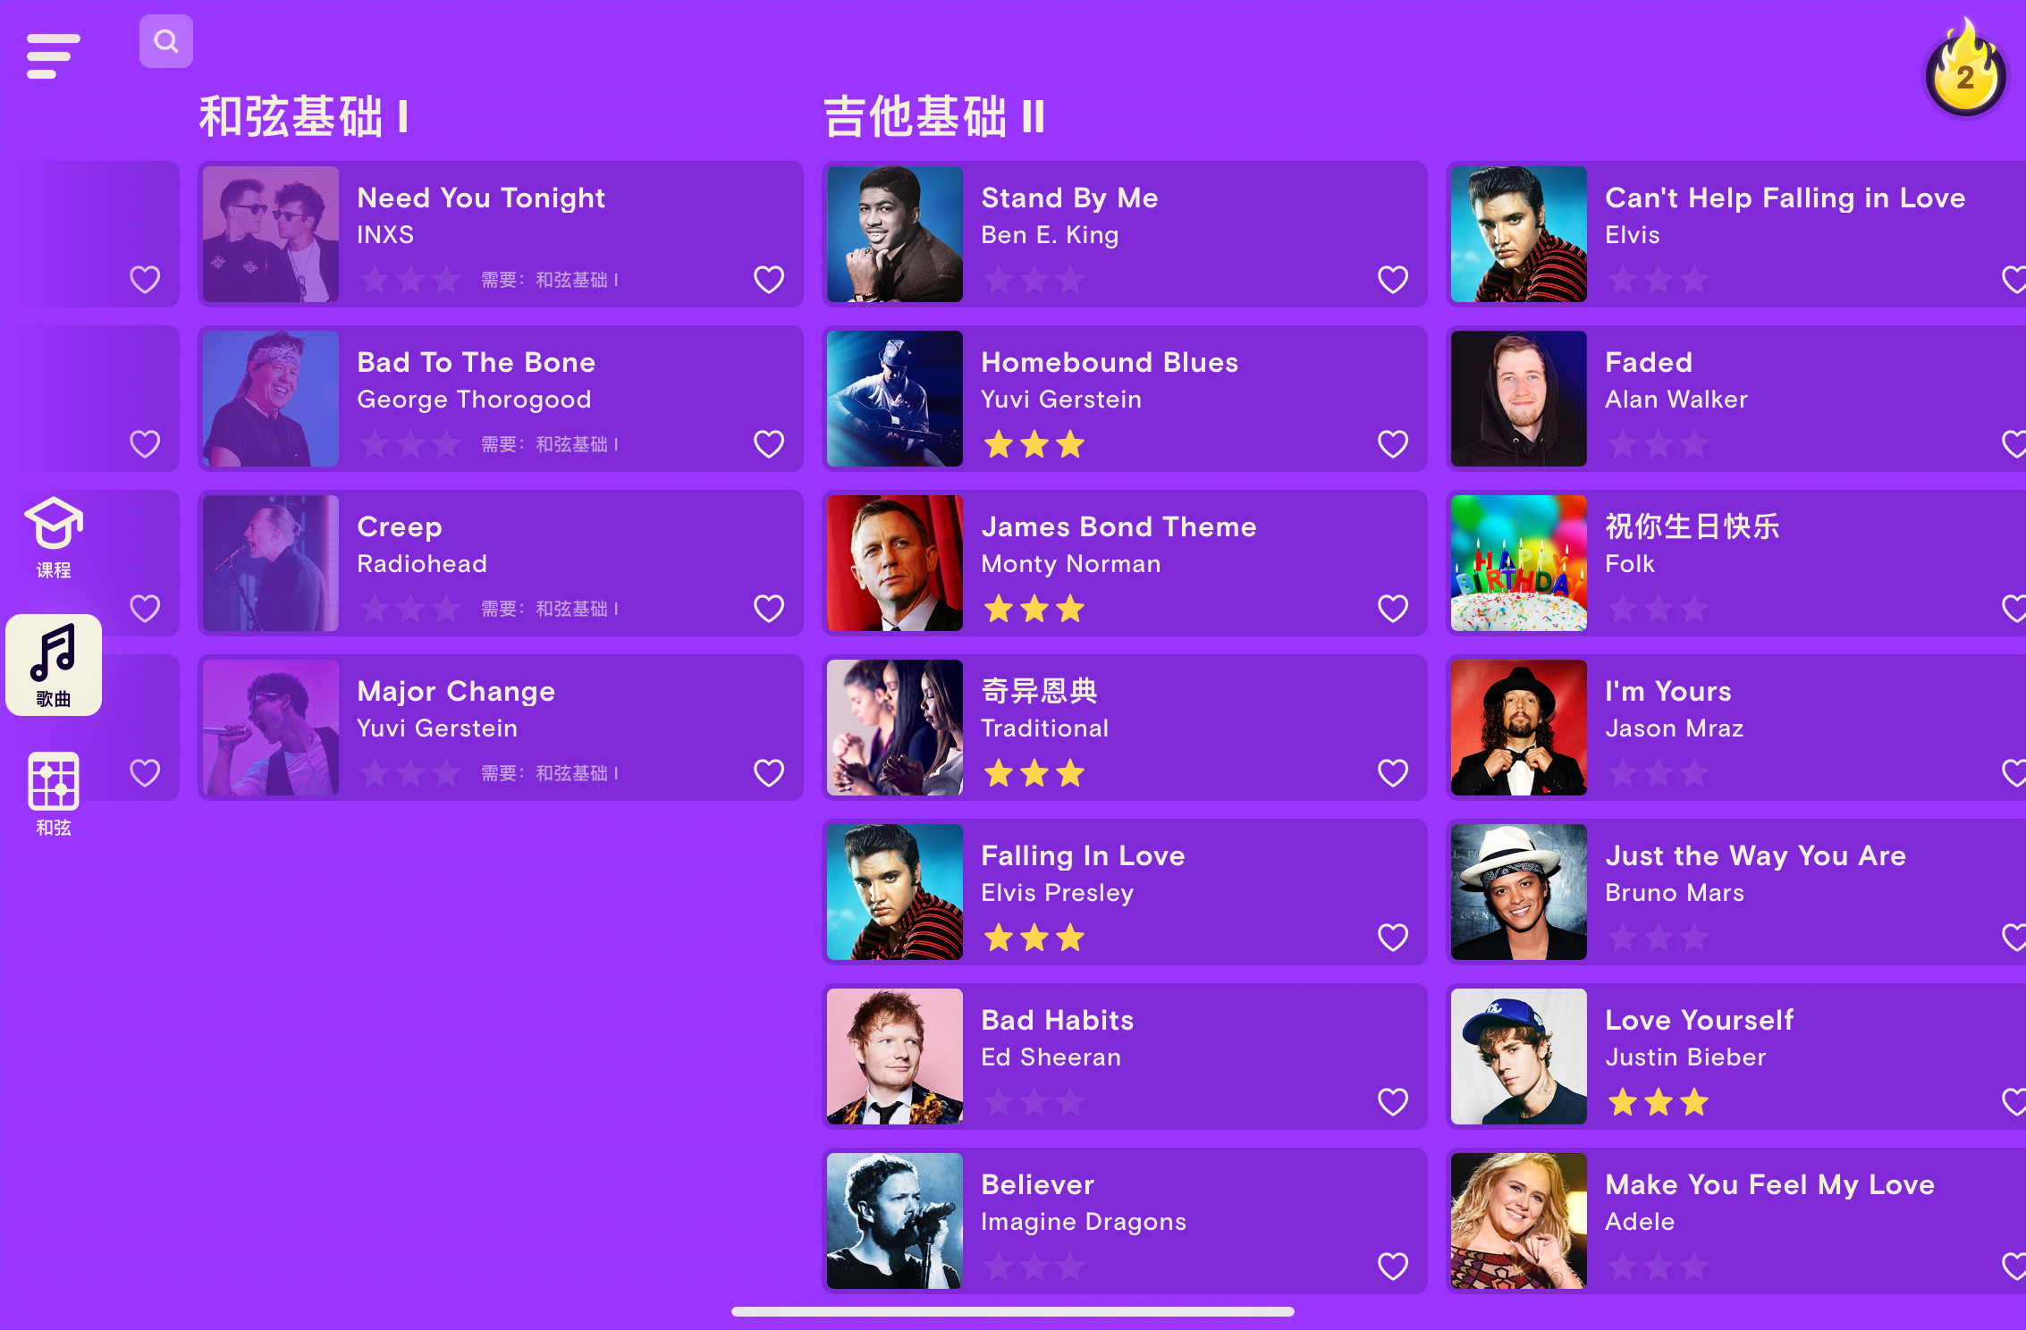Screen dimensions: 2026x1330
Task: Open the 课程 courses icon
Action: click(x=54, y=538)
